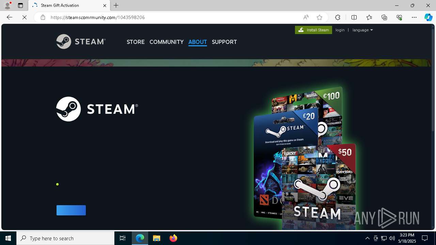Open the SUPPORT menu
The height and width of the screenshot is (245, 436).
tap(224, 42)
